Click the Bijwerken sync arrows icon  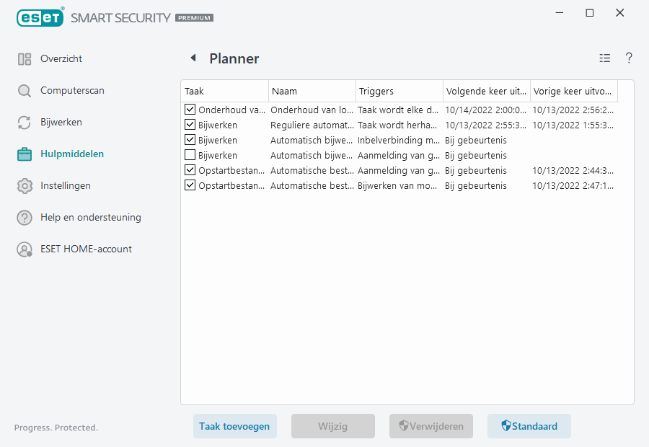click(x=24, y=122)
